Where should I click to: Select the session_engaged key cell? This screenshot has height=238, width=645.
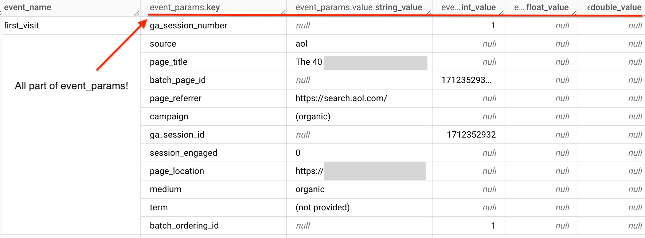point(183,153)
